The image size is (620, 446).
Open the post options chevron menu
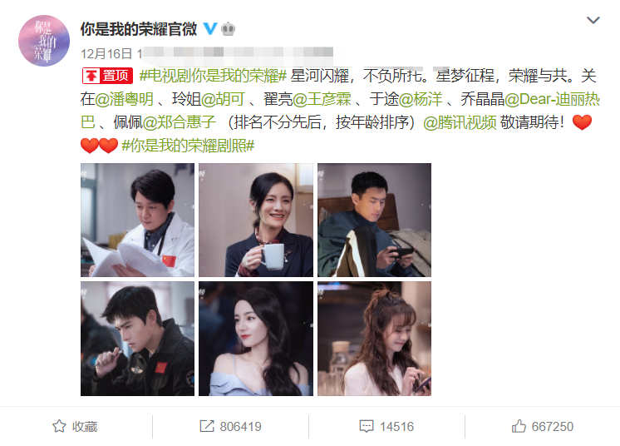[x=593, y=20]
